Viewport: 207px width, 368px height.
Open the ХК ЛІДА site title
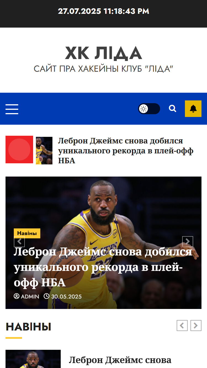coord(104,53)
